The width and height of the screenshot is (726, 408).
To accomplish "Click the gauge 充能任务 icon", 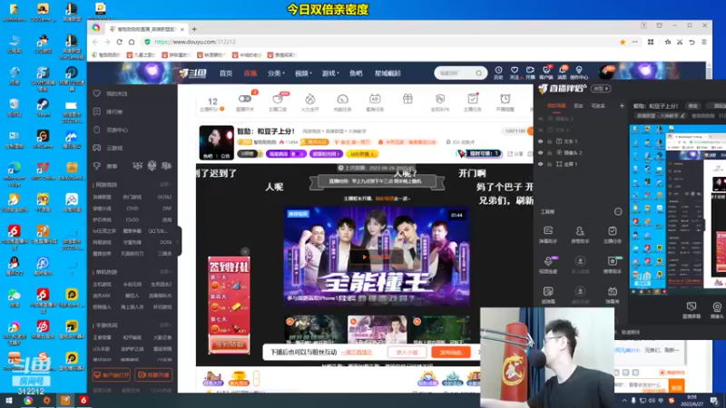I will coord(343,99).
